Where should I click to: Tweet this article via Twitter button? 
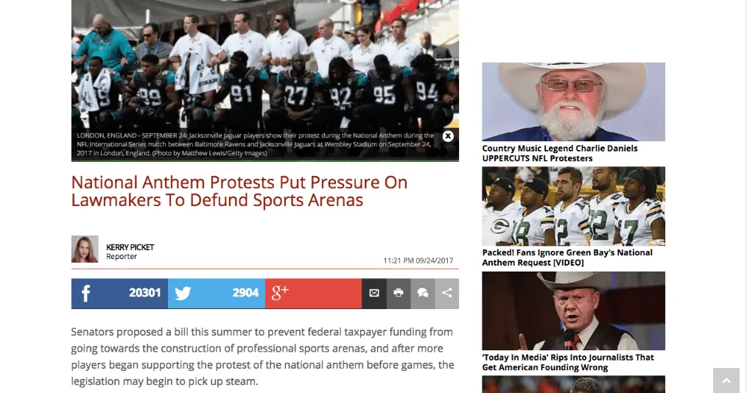217,294
